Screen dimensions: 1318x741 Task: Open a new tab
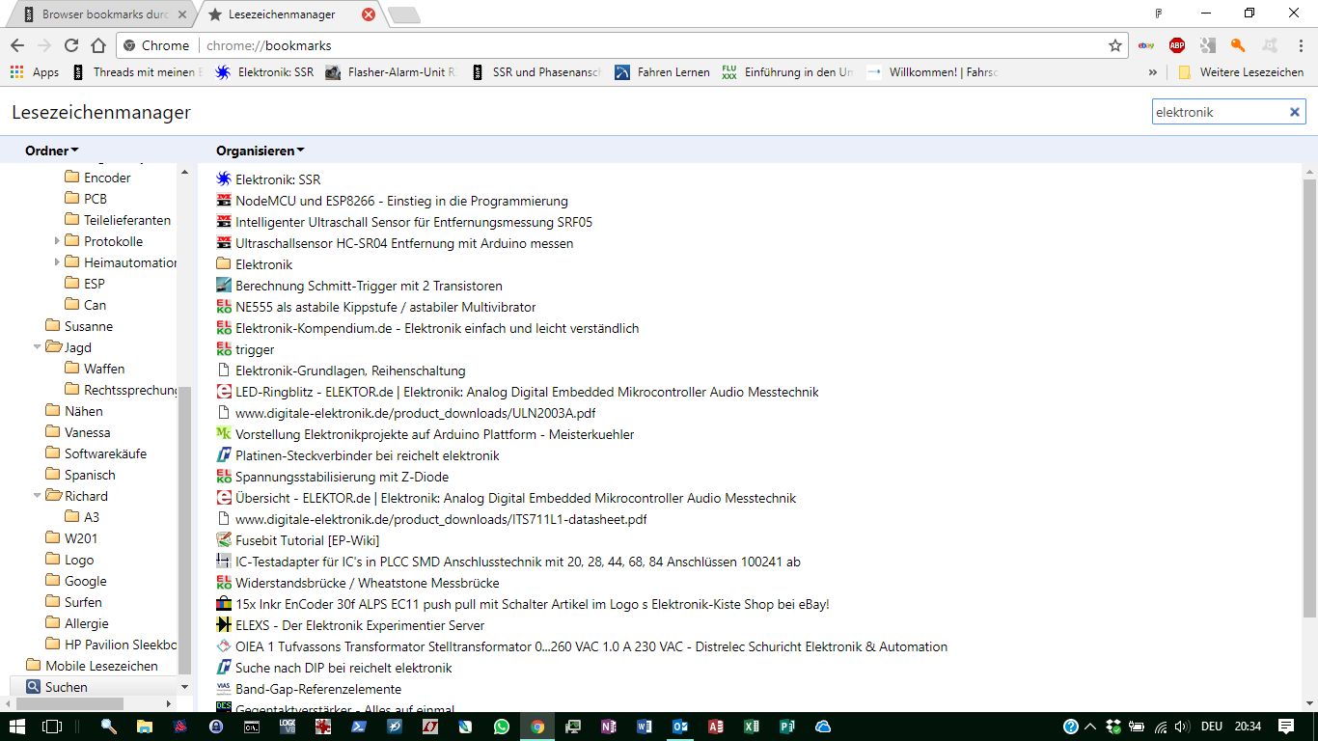(403, 14)
